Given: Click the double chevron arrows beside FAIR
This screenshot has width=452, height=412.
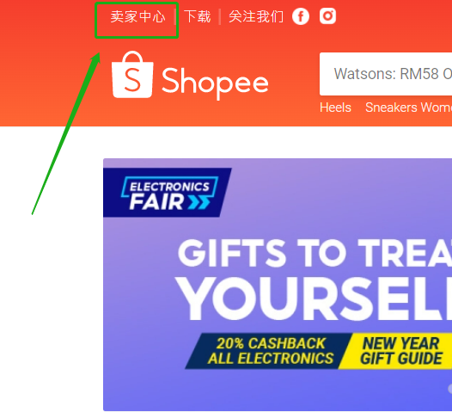Looking at the screenshot, I should click(x=199, y=202).
